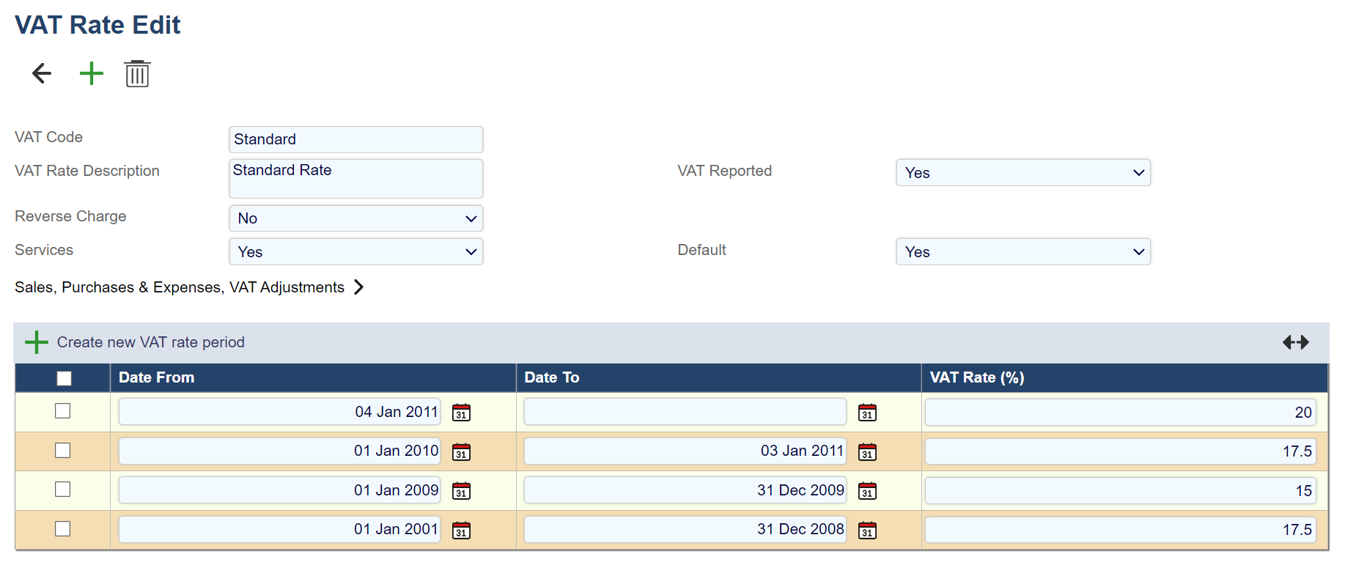The width and height of the screenshot is (1345, 565).
Task: Open calendar for 01 Jan 2001 Date From
Action: (461, 530)
